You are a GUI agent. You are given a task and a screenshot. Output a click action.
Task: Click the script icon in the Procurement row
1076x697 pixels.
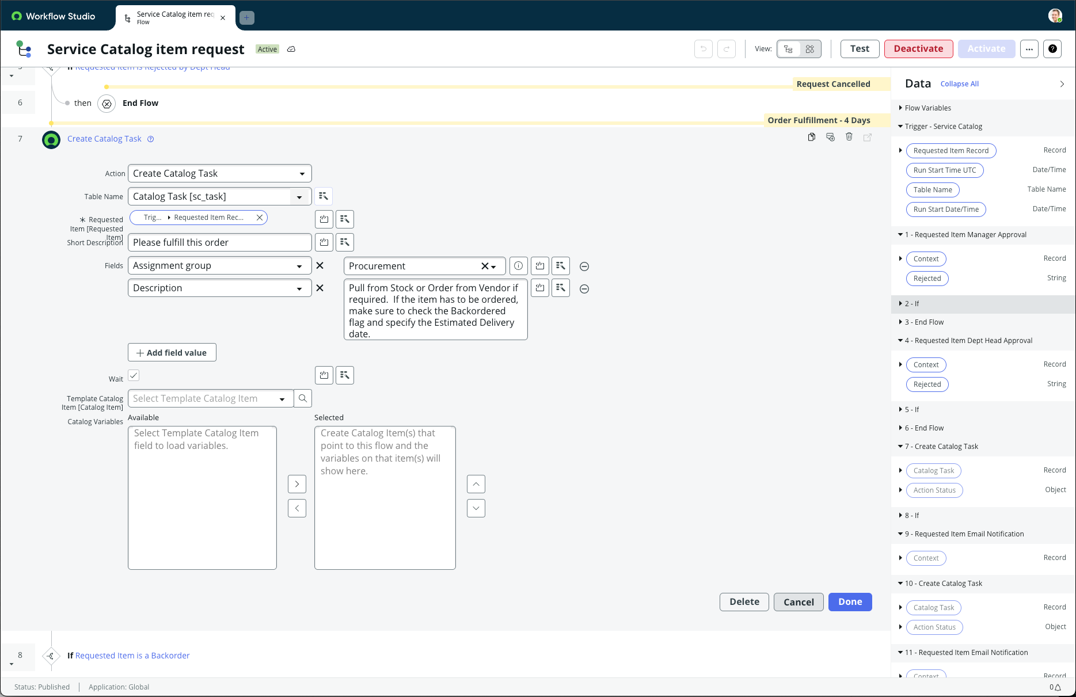540,266
